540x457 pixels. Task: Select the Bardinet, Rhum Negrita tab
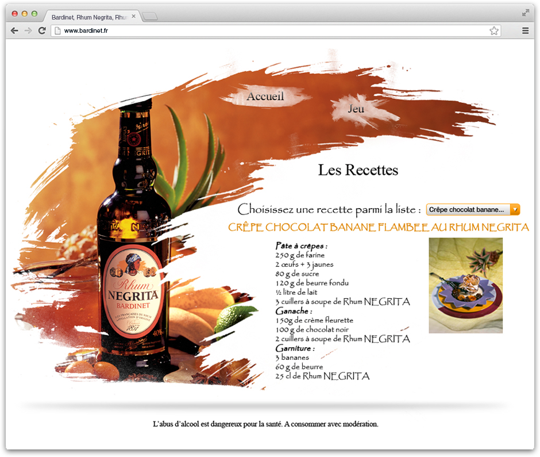click(x=89, y=17)
